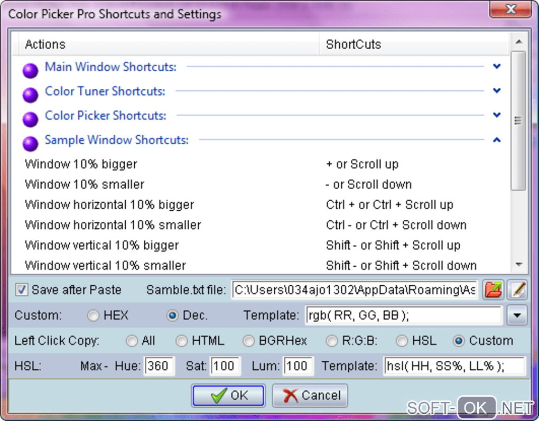
Task: Select the 'Window horizontal 10% bigger' row
Action: 261,205
